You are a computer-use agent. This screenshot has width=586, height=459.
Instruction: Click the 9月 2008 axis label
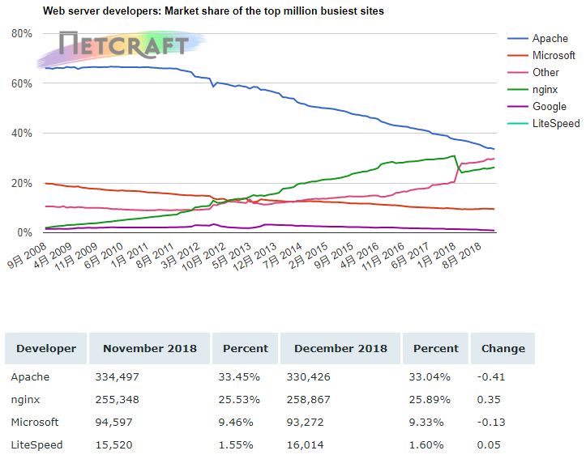coord(28,255)
